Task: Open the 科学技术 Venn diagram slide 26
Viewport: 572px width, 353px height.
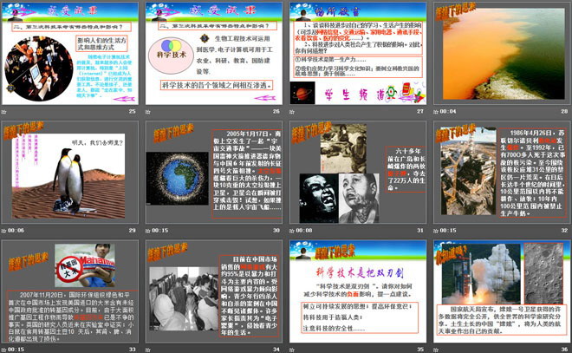Action: tap(213, 52)
